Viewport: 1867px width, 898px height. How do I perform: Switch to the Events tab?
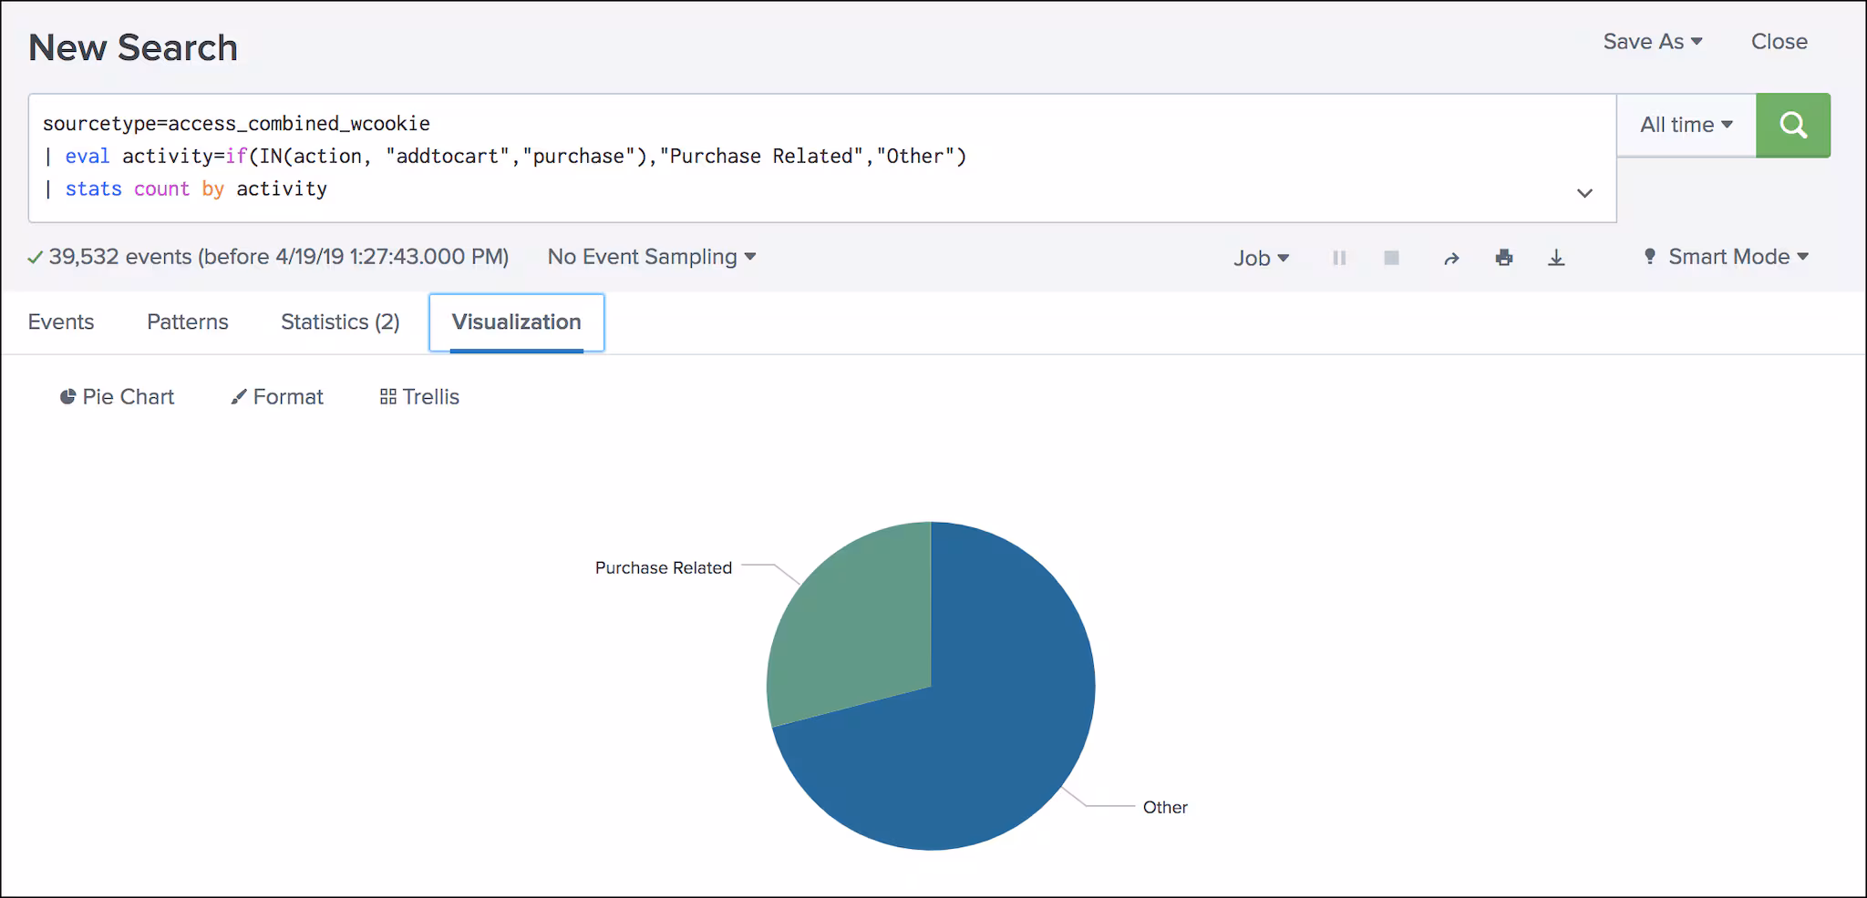click(x=61, y=322)
